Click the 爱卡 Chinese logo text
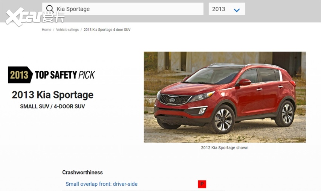 pos(53,17)
